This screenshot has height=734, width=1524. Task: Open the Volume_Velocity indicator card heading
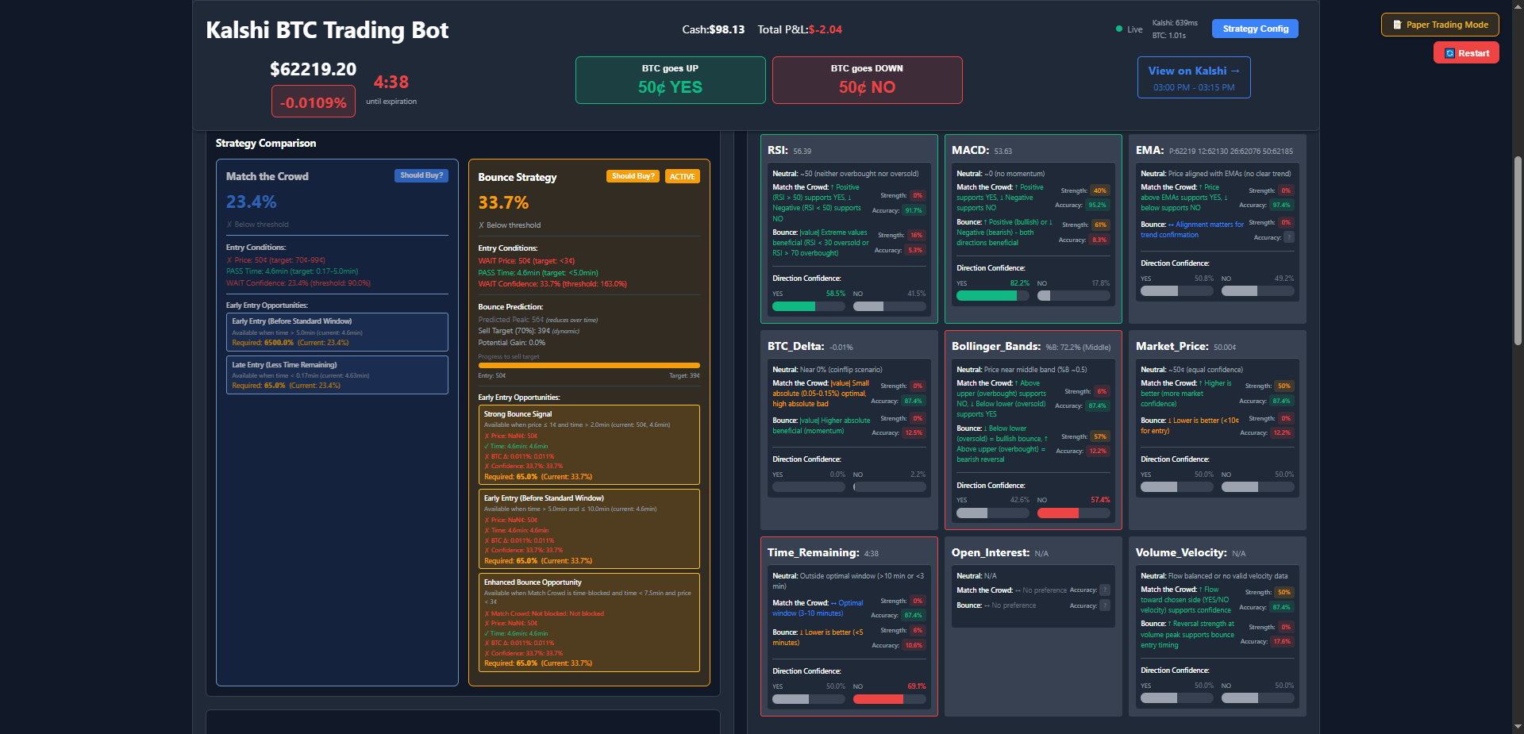[x=1181, y=552]
